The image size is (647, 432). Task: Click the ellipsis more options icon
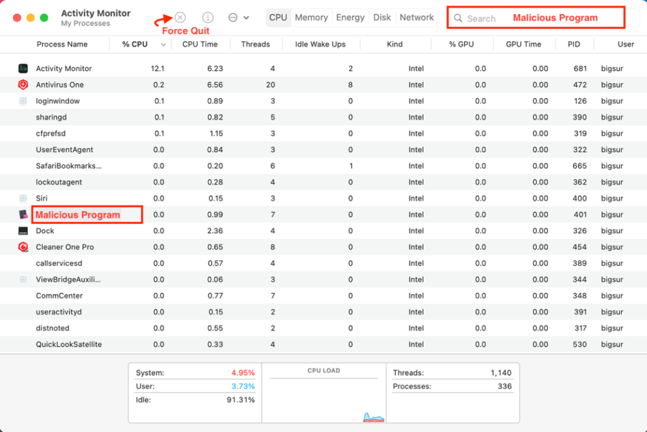point(233,18)
